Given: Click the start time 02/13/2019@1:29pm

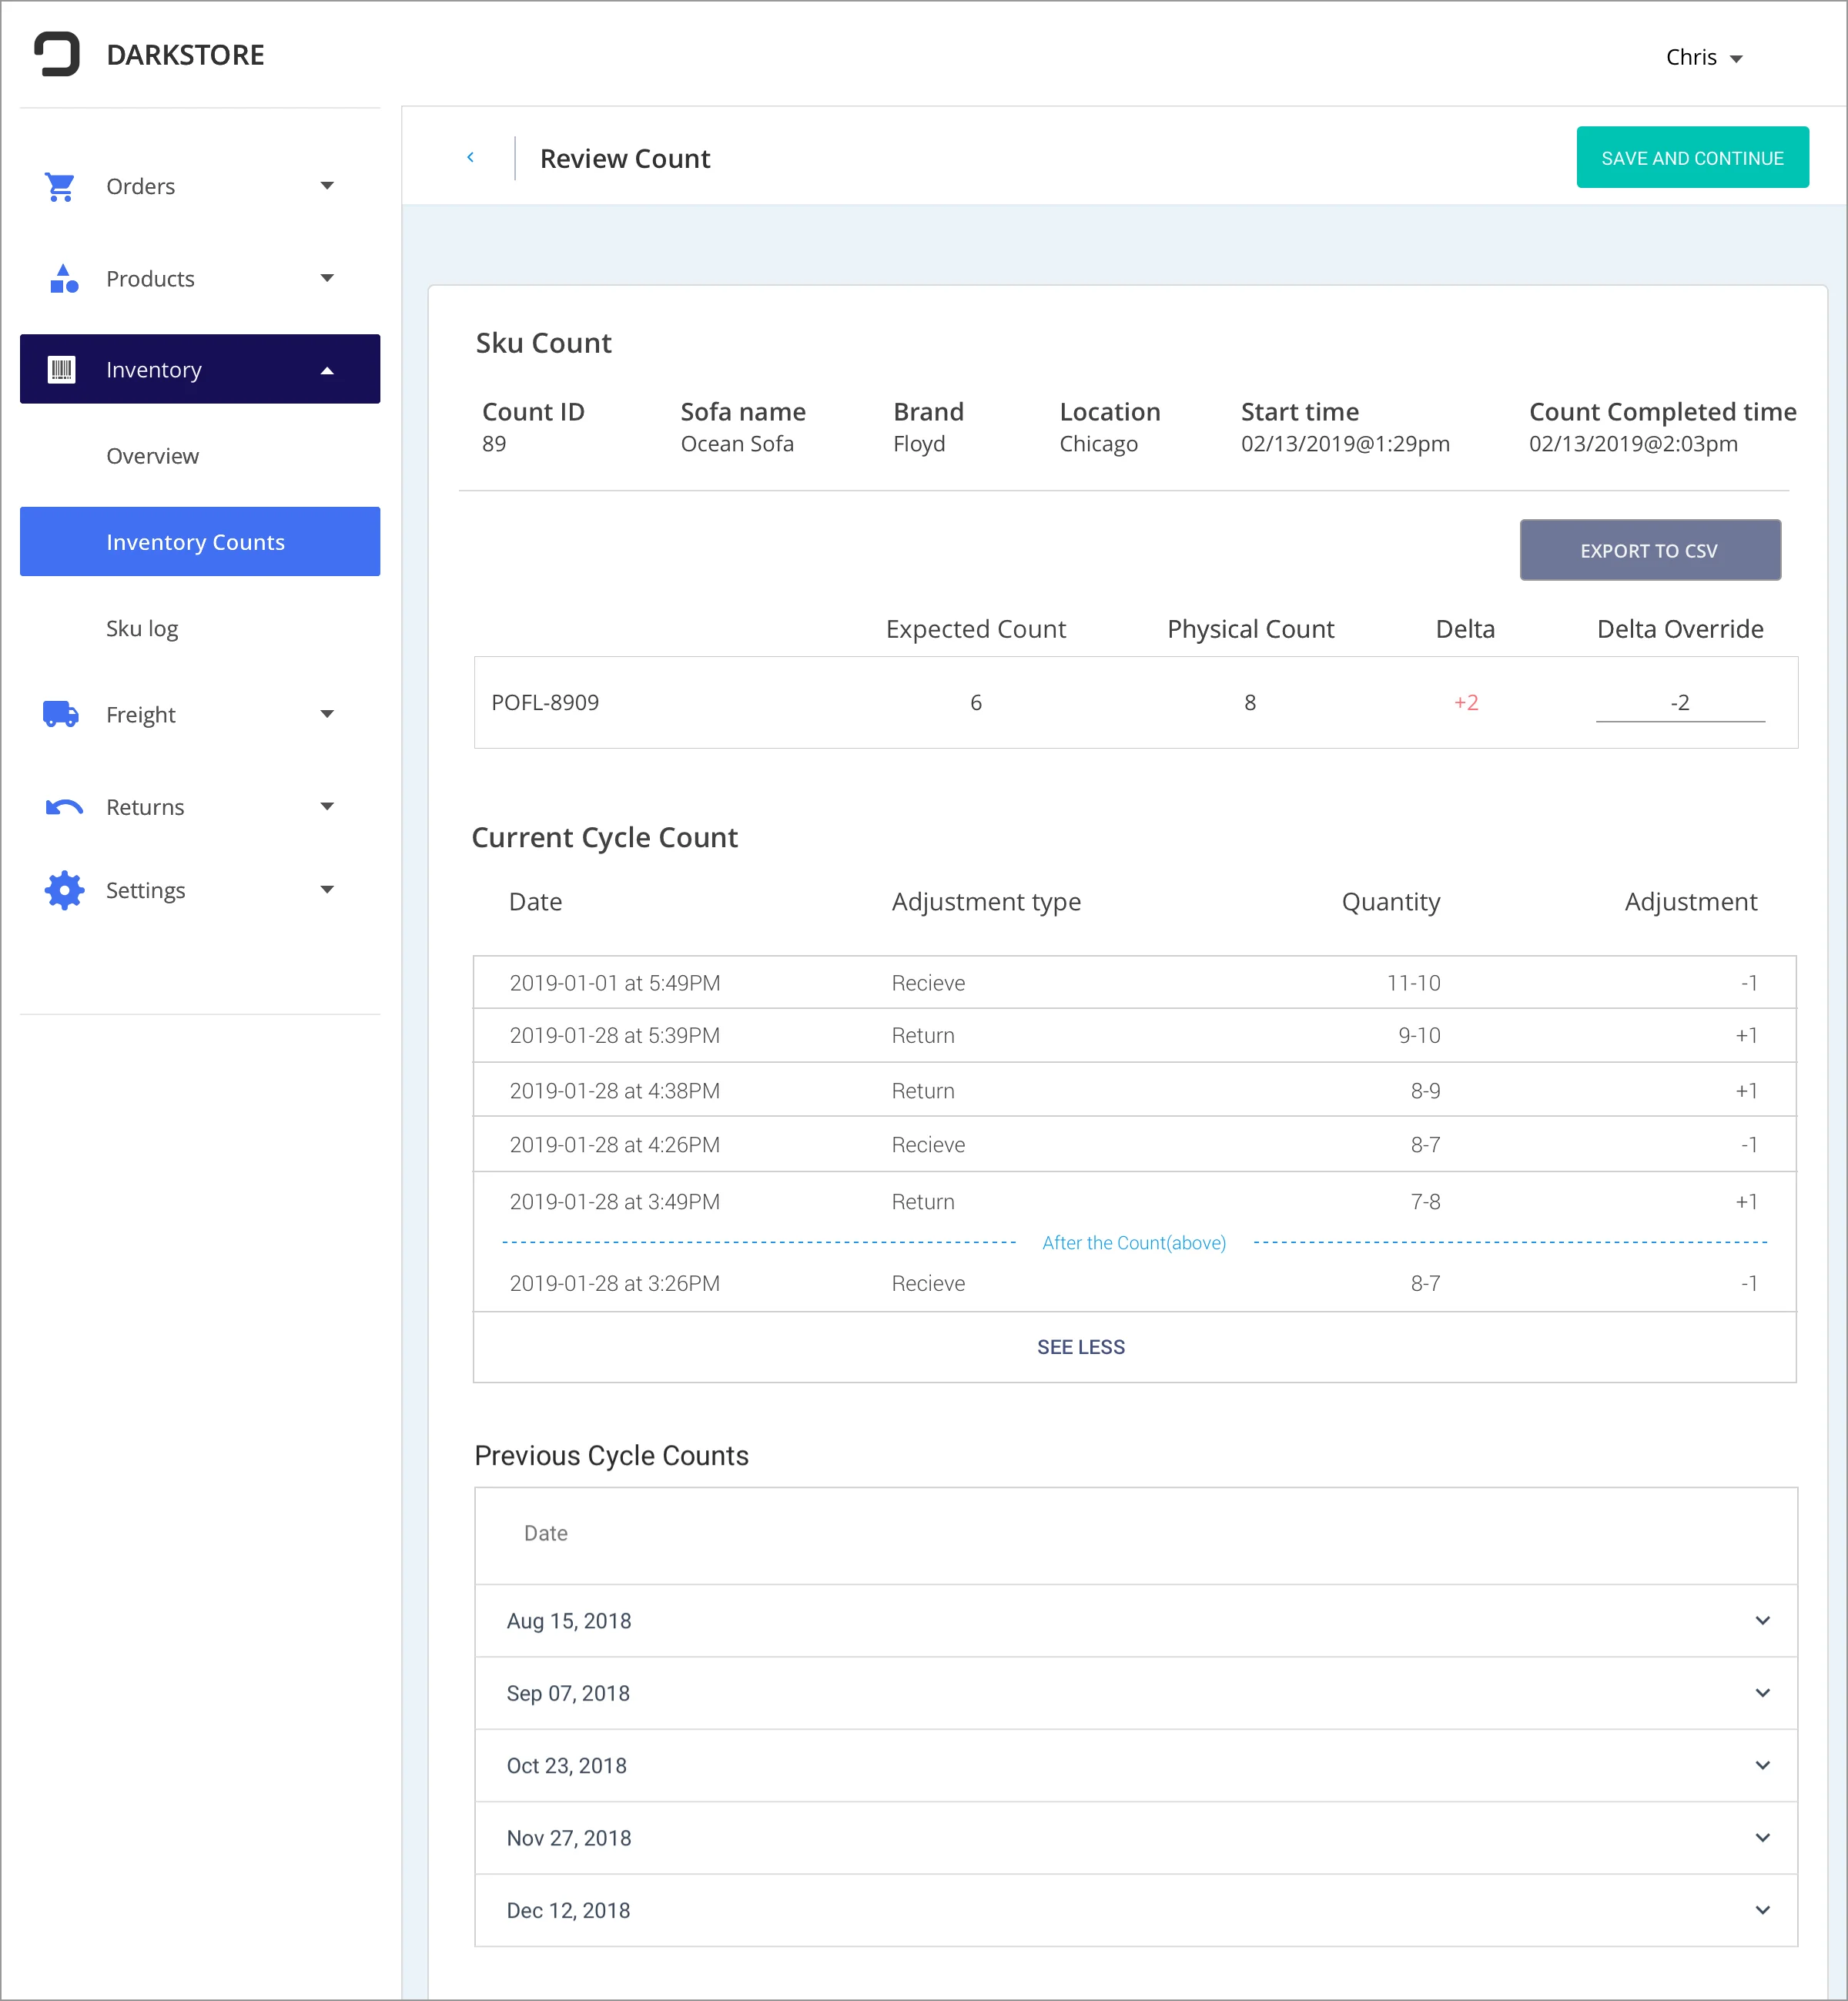Looking at the screenshot, I should [1345, 443].
